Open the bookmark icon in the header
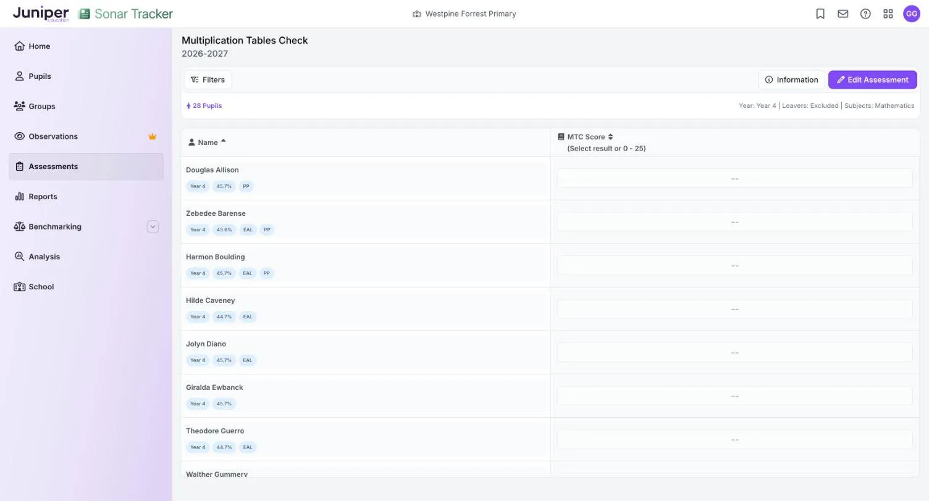This screenshot has height=501, width=929. click(820, 14)
